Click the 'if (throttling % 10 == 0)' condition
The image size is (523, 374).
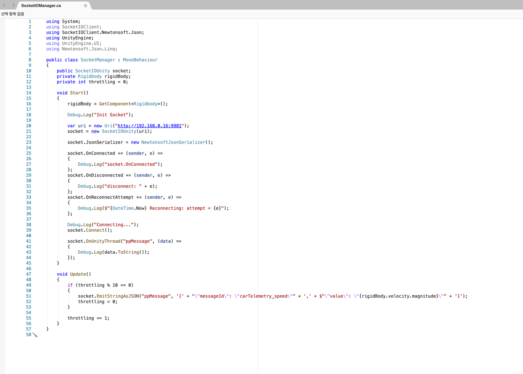click(x=101, y=285)
